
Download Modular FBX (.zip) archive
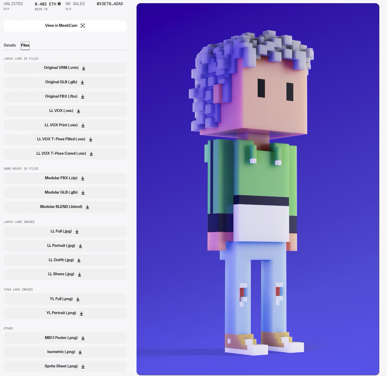click(x=65, y=178)
